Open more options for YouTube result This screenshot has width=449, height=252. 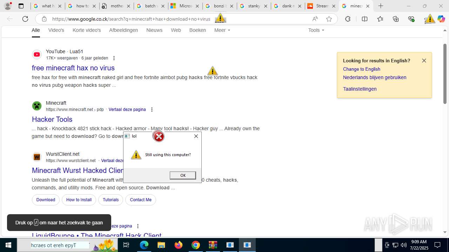[x=114, y=58]
